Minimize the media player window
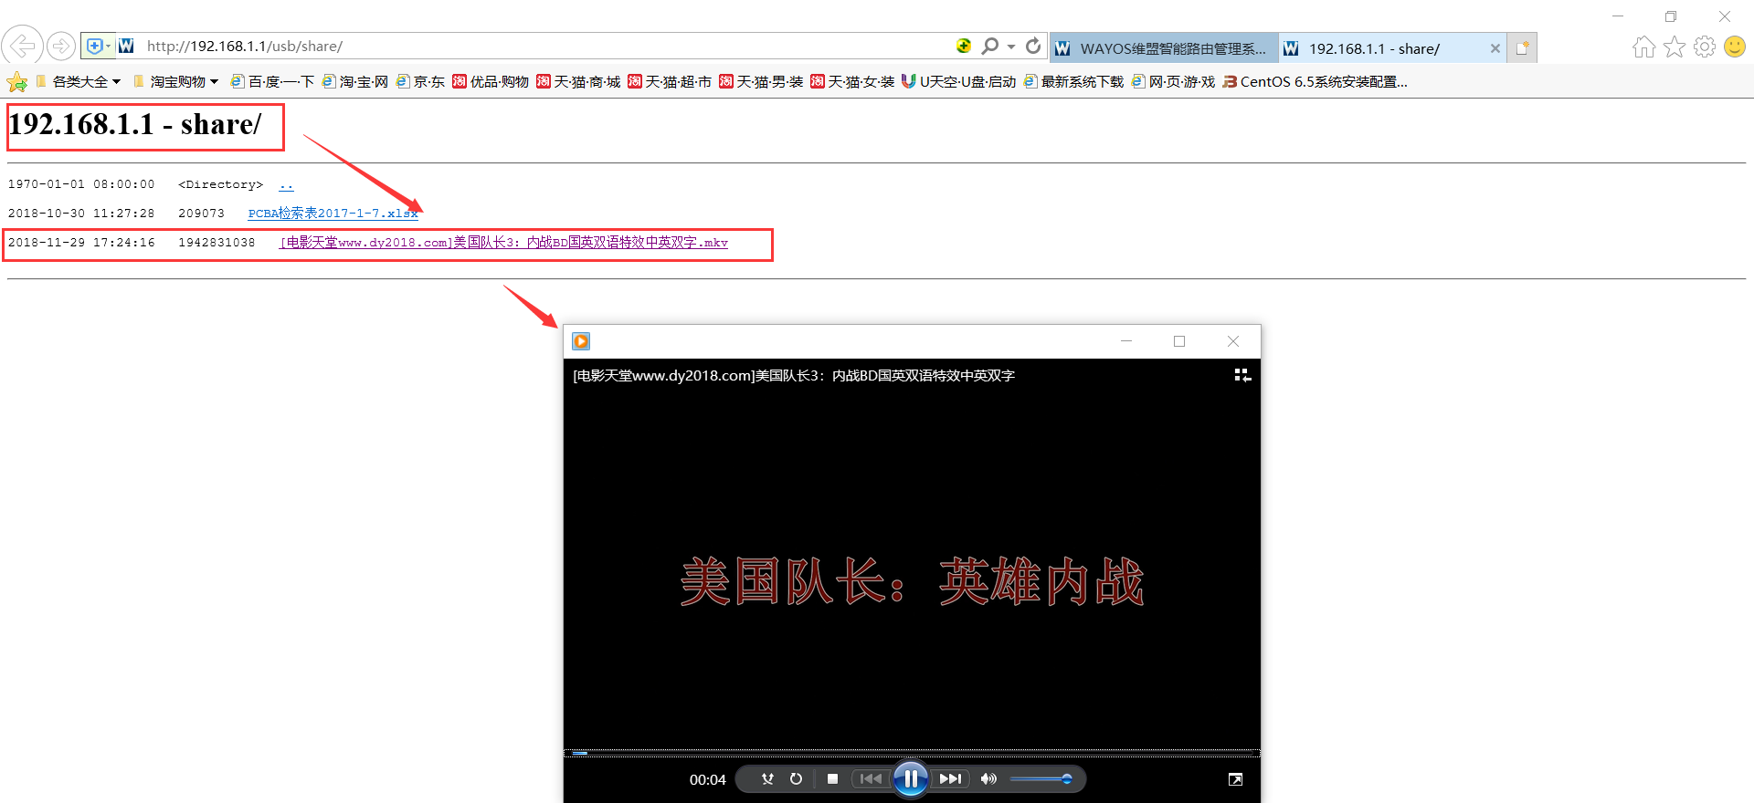Viewport: 1754px width, 803px height. coord(1126,341)
